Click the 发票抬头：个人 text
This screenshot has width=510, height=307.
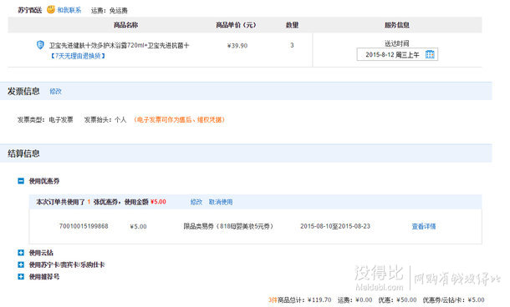105,120
